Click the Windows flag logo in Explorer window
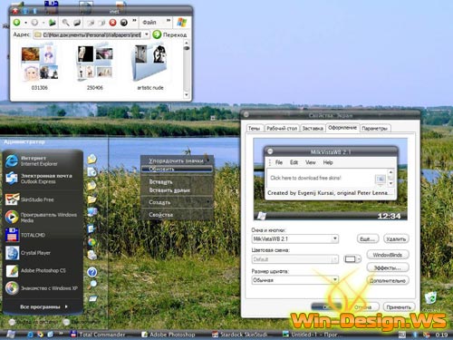 [x=182, y=22]
